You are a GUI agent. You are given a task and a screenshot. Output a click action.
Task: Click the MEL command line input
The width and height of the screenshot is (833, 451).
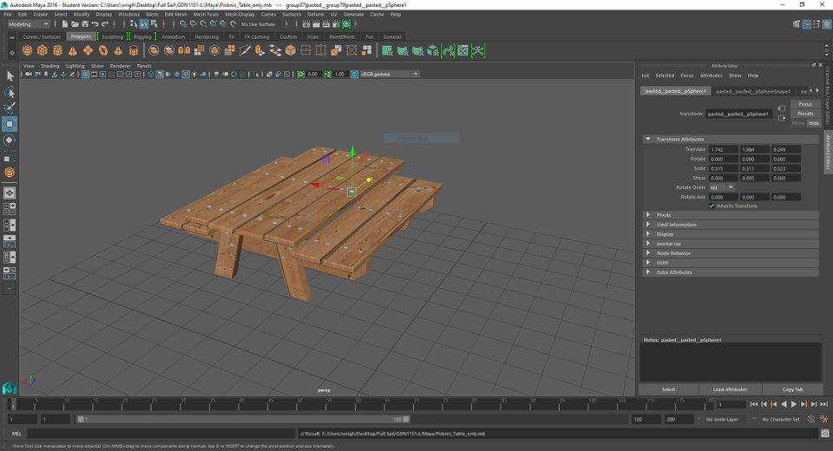coord(161,434)
